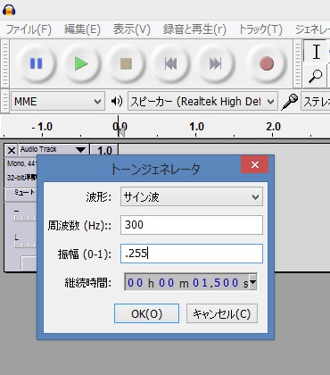Open the Audio Track name dropdown menu

[x=54, y=149]
